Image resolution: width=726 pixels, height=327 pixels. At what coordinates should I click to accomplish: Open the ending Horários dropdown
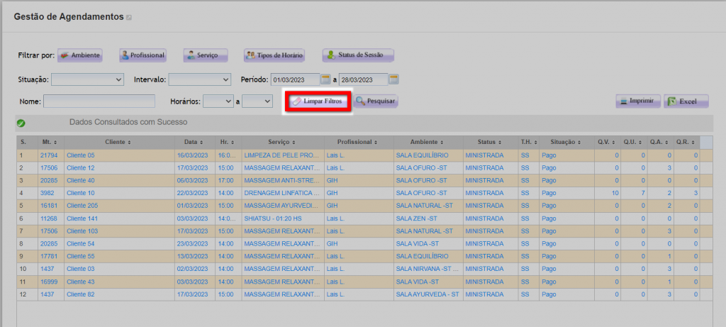pos(257,102)
